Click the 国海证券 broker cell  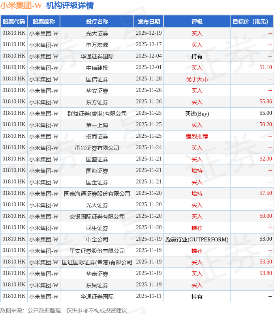[97, 171]
